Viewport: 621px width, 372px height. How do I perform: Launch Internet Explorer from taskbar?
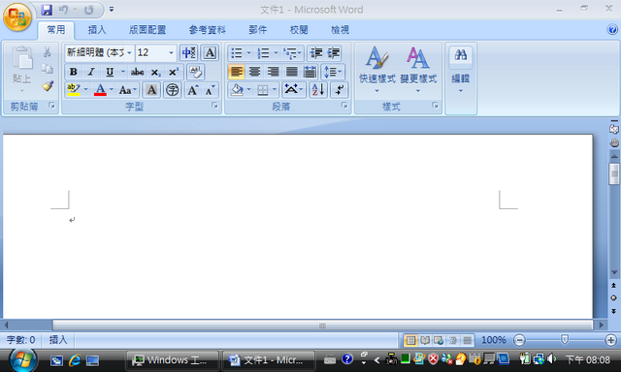coord(74,360)
